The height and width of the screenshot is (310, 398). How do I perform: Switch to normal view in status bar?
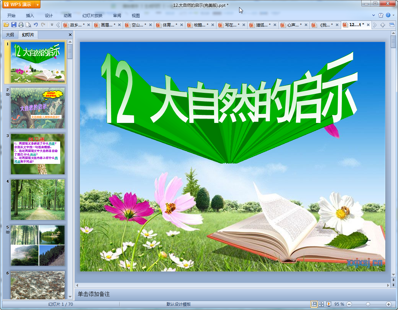click(x=314, y=304)
